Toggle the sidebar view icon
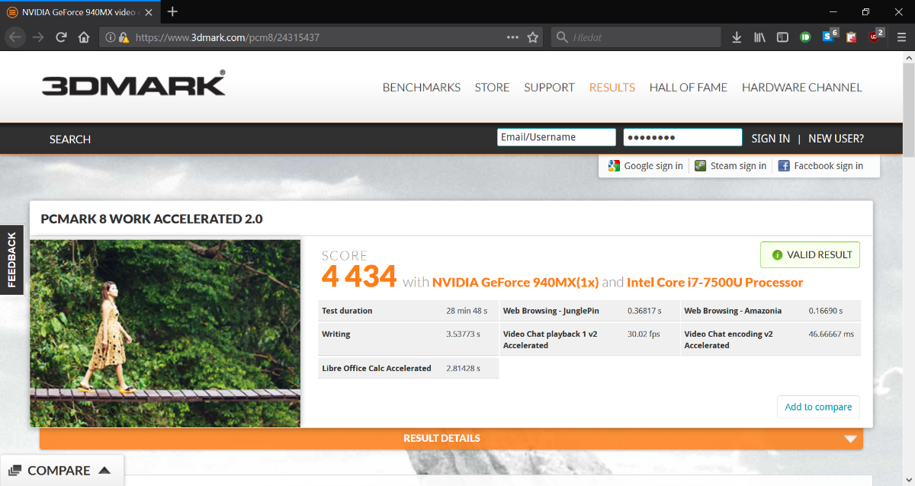The image size is (915, 486). pos(782,37)
